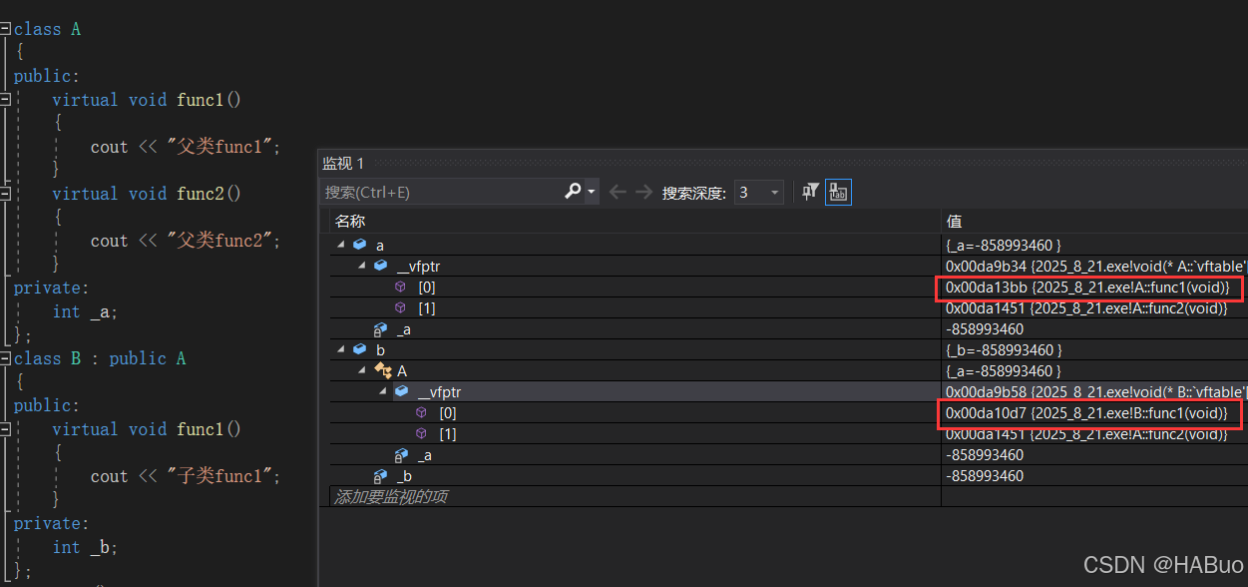This screenshot has height=587, width=1248.
Task: Click the code line 'int _a;' in editor
Action: click(86, 311)
